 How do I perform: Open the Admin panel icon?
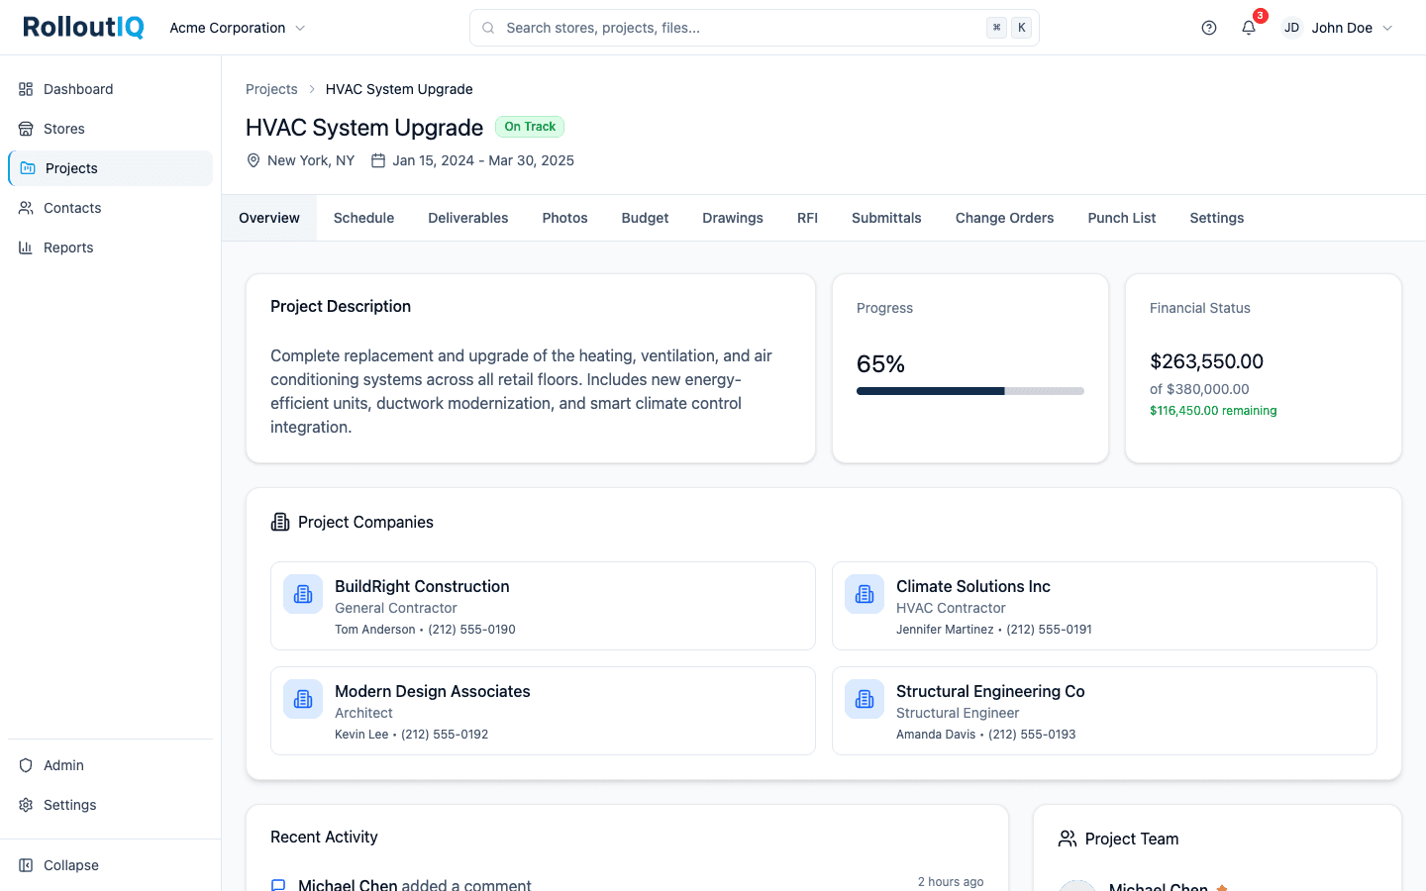(24, 765)
